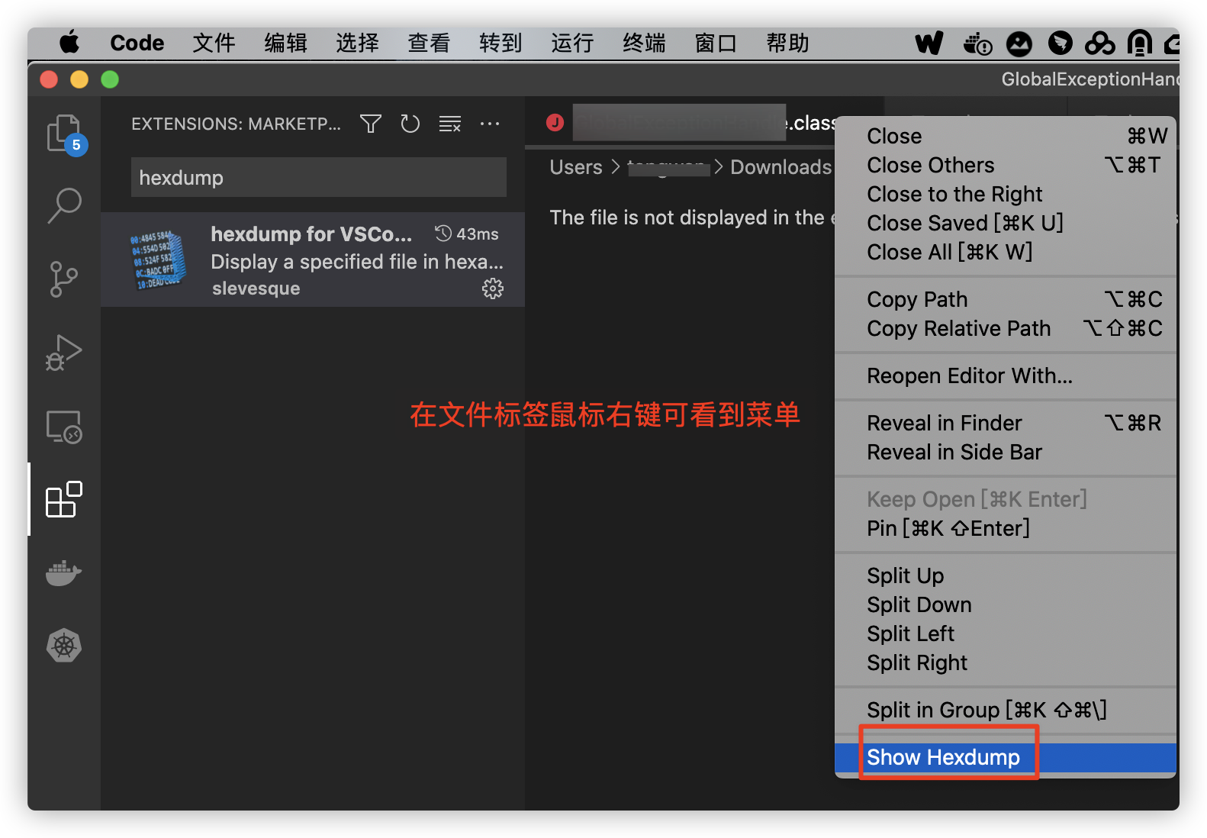This screenshot has height=838, width=1207.
Task: Choose Copy Relative Path
Action: pos(1006,328)
